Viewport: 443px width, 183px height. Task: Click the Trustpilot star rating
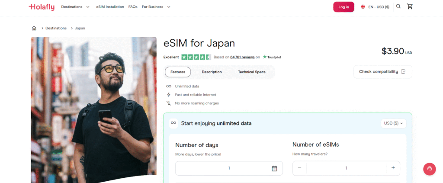[196, 57]
